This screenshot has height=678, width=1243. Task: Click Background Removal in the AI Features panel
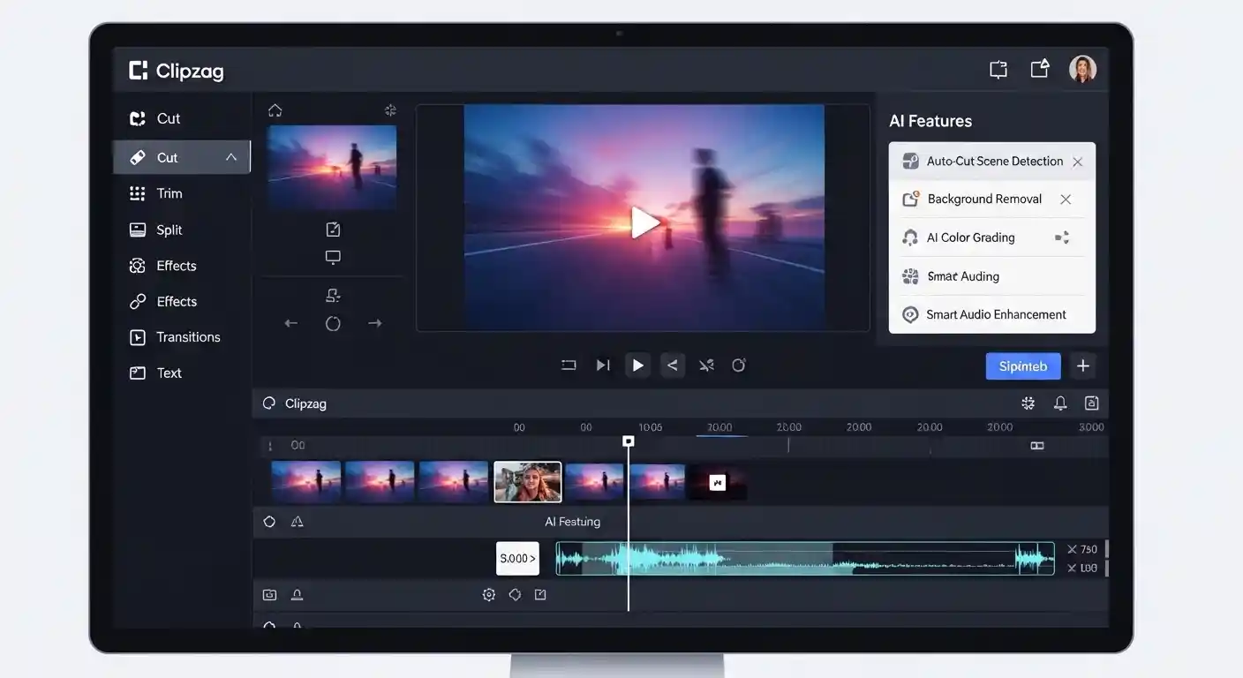984,199
